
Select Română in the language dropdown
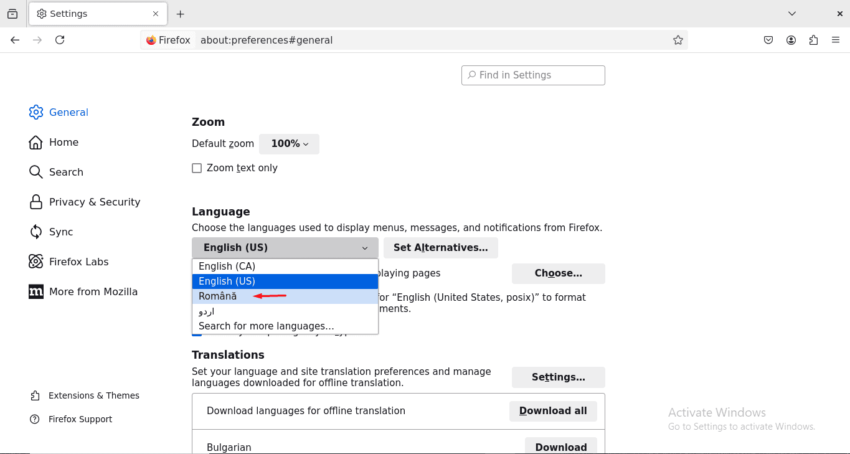pos(218,296)
